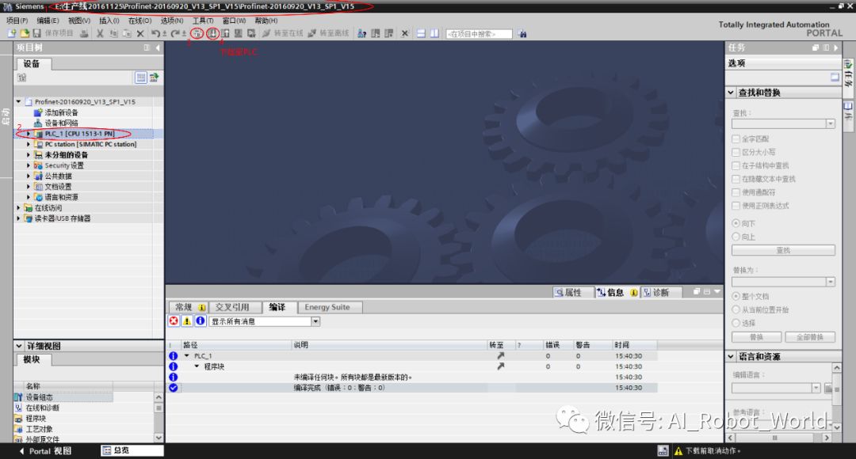856x459 pixels.
Task: Click the New project toolbar icon
Action: click(x=12, y=33)
